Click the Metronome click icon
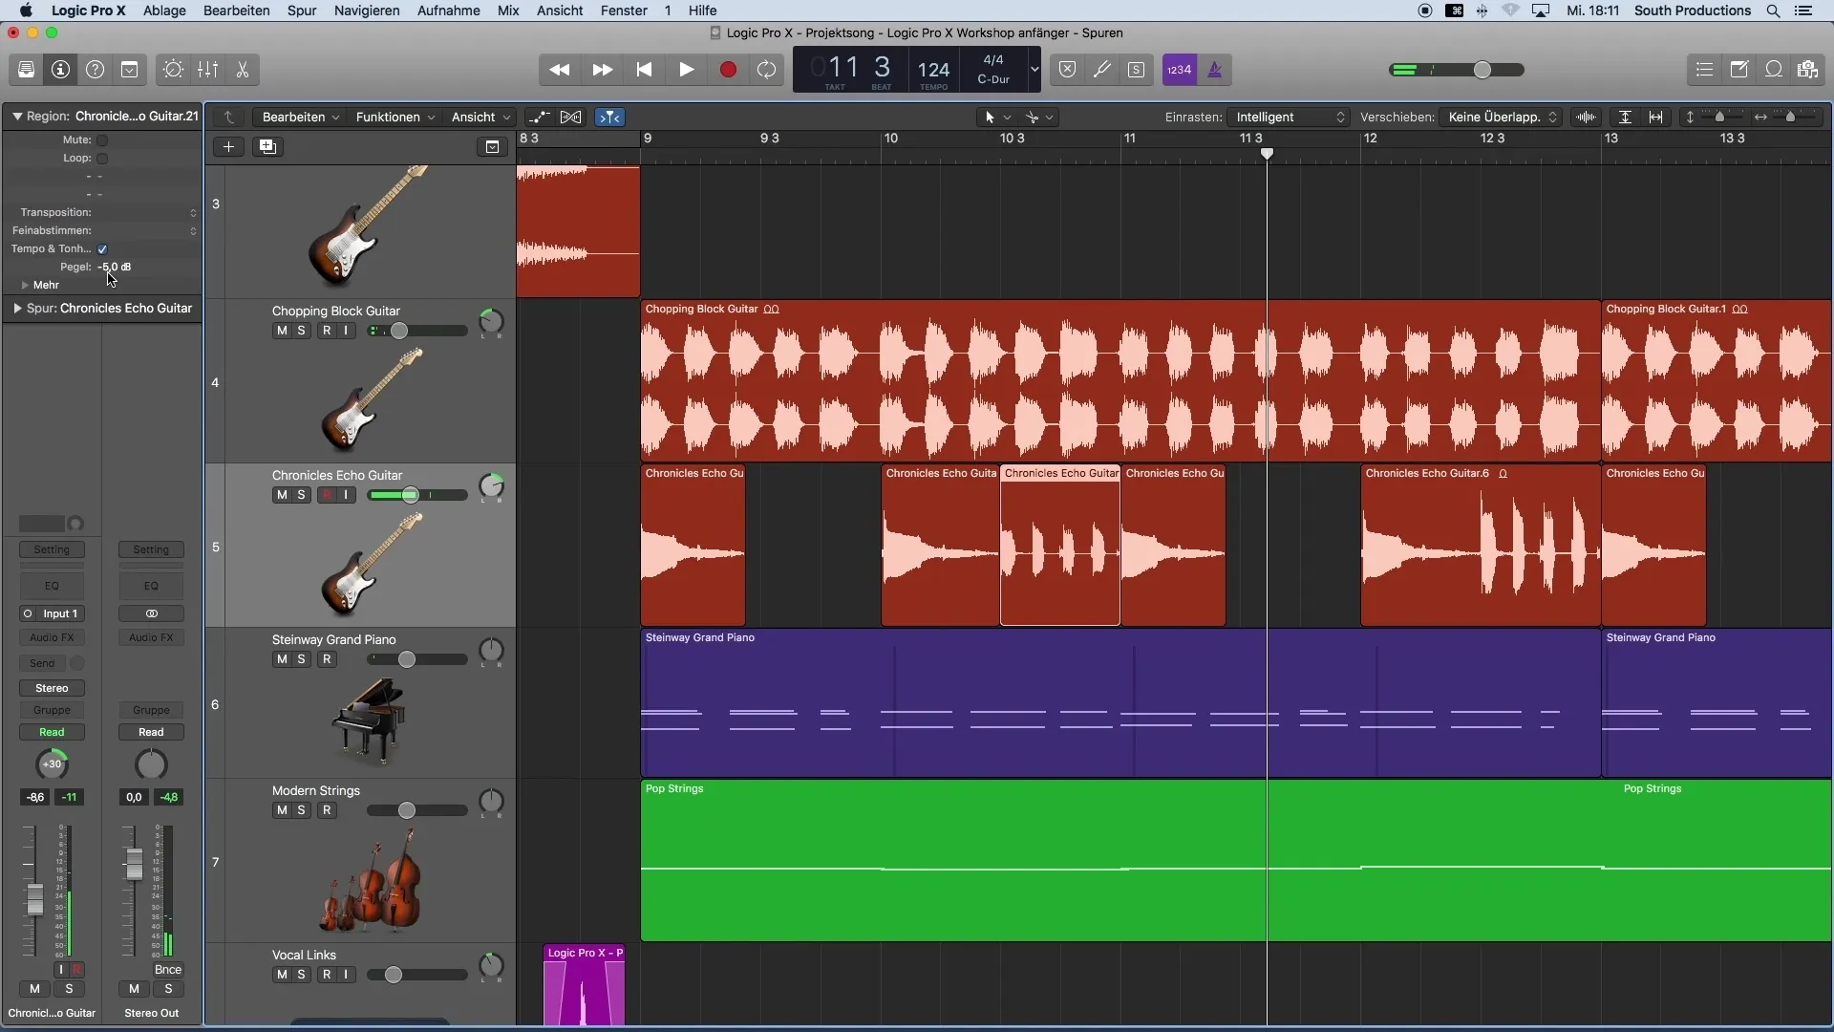Screen dimensions: 1834x1032 (x=1213, y=70)
